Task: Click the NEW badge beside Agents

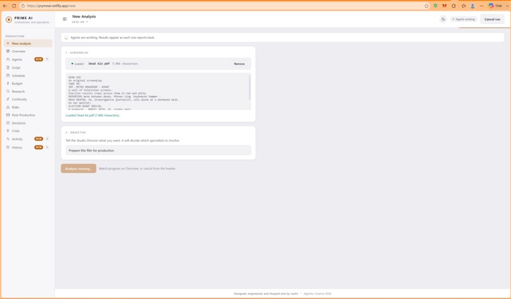Action: tap(39, 60)
